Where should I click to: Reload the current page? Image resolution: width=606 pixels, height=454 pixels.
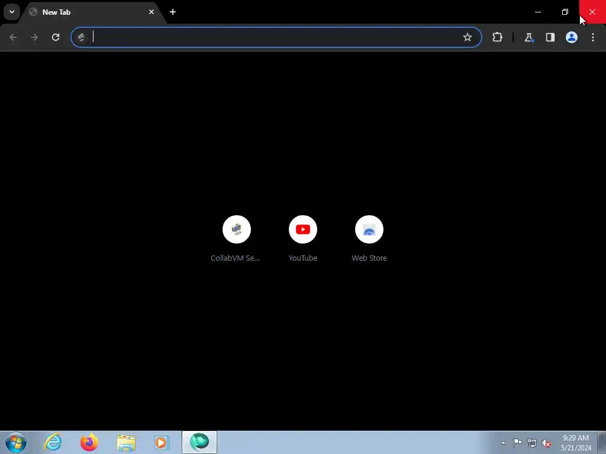[56, 37]
